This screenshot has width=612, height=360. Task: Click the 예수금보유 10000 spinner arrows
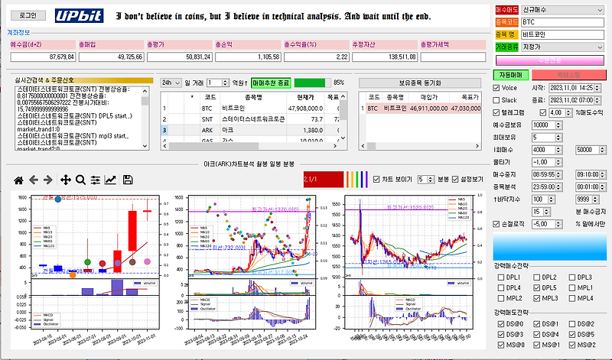click(x=558, y=125)
